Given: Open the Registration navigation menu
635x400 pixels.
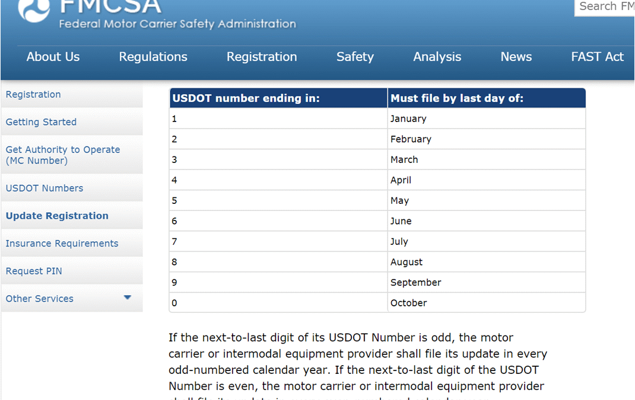Looking at the screenshot, I should pos(261,56).
